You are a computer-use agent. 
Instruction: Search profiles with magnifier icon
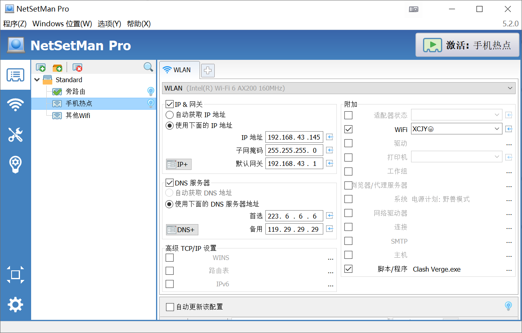148,67
